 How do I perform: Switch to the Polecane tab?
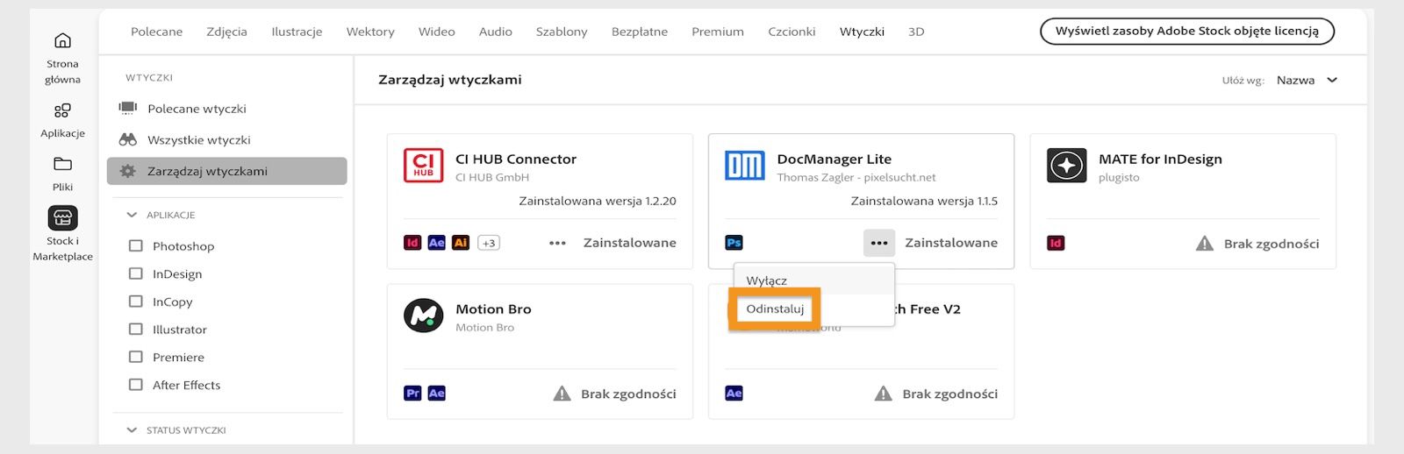coord(157,32)
